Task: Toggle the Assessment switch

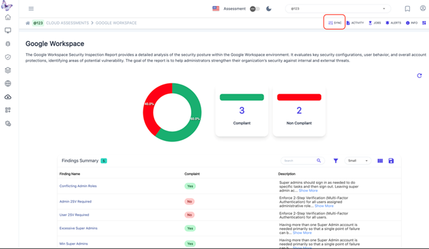Action: coord(255,9)
